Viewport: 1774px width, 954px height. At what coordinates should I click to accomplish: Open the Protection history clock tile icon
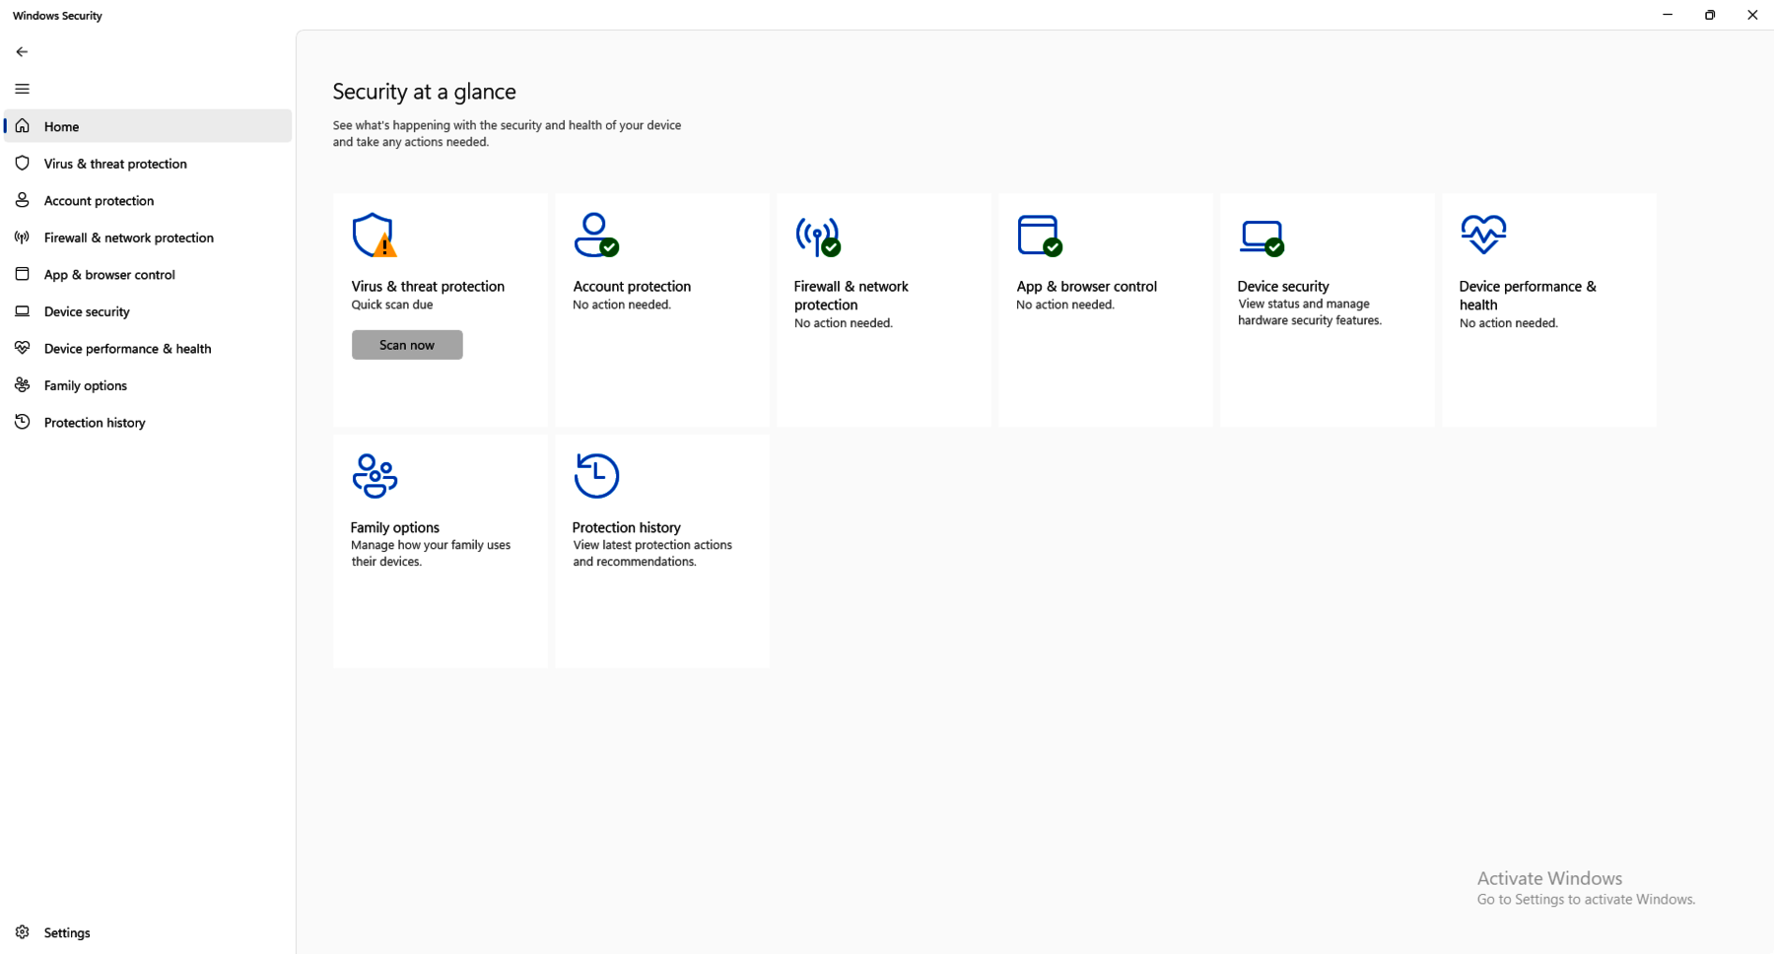[x=596, y=476]
